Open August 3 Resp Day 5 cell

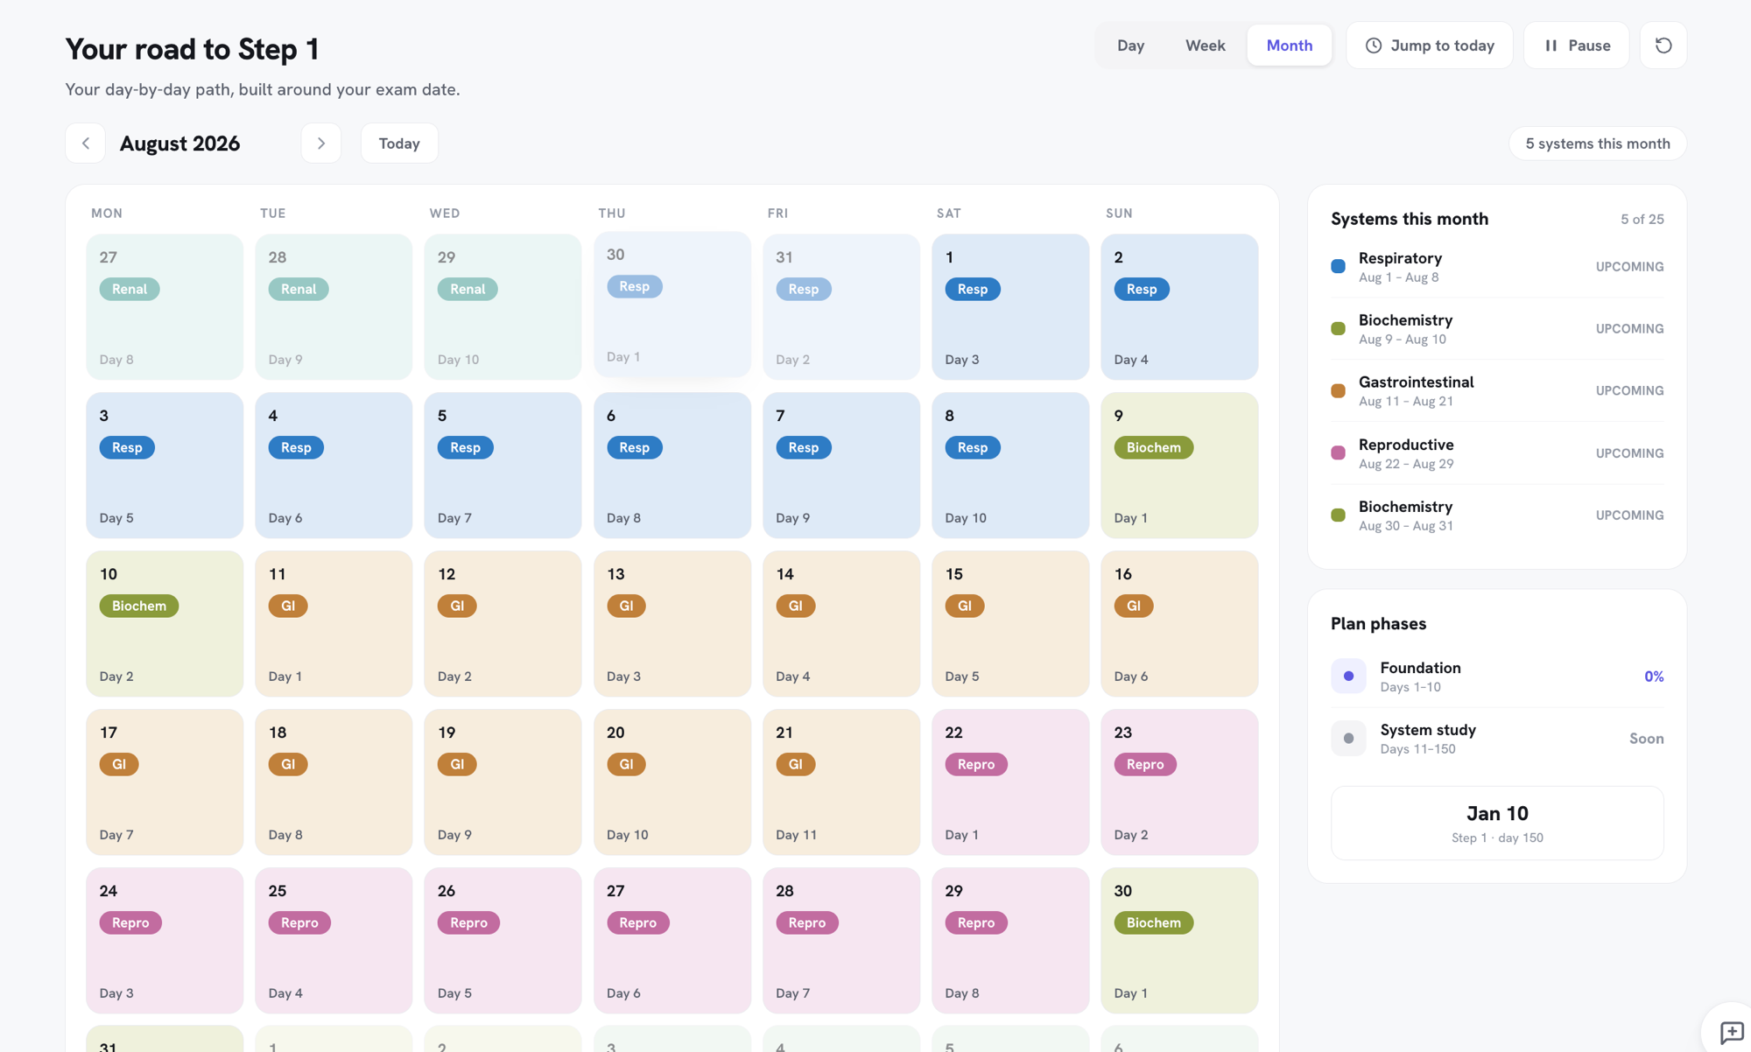[x=165, y=465]
